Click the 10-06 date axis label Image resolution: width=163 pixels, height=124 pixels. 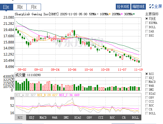pyautogui.click(x=72, y=70)
